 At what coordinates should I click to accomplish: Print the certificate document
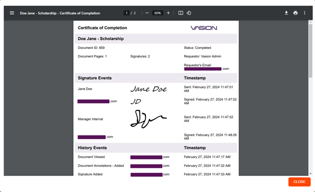click(295, 13)
